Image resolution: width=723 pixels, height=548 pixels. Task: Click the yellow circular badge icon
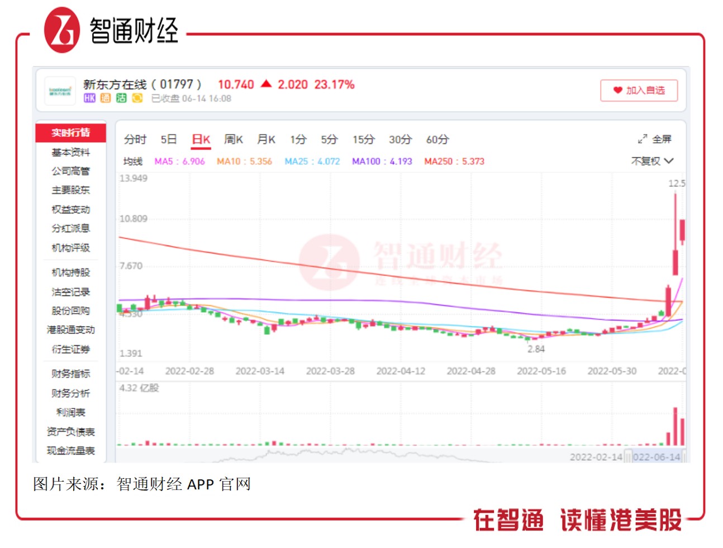click(x=137, y=98)
